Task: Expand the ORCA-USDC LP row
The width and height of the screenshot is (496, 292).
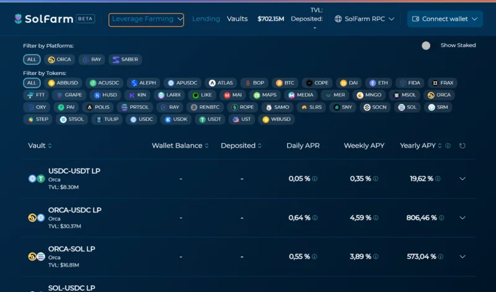Action: tap(463, 218)
